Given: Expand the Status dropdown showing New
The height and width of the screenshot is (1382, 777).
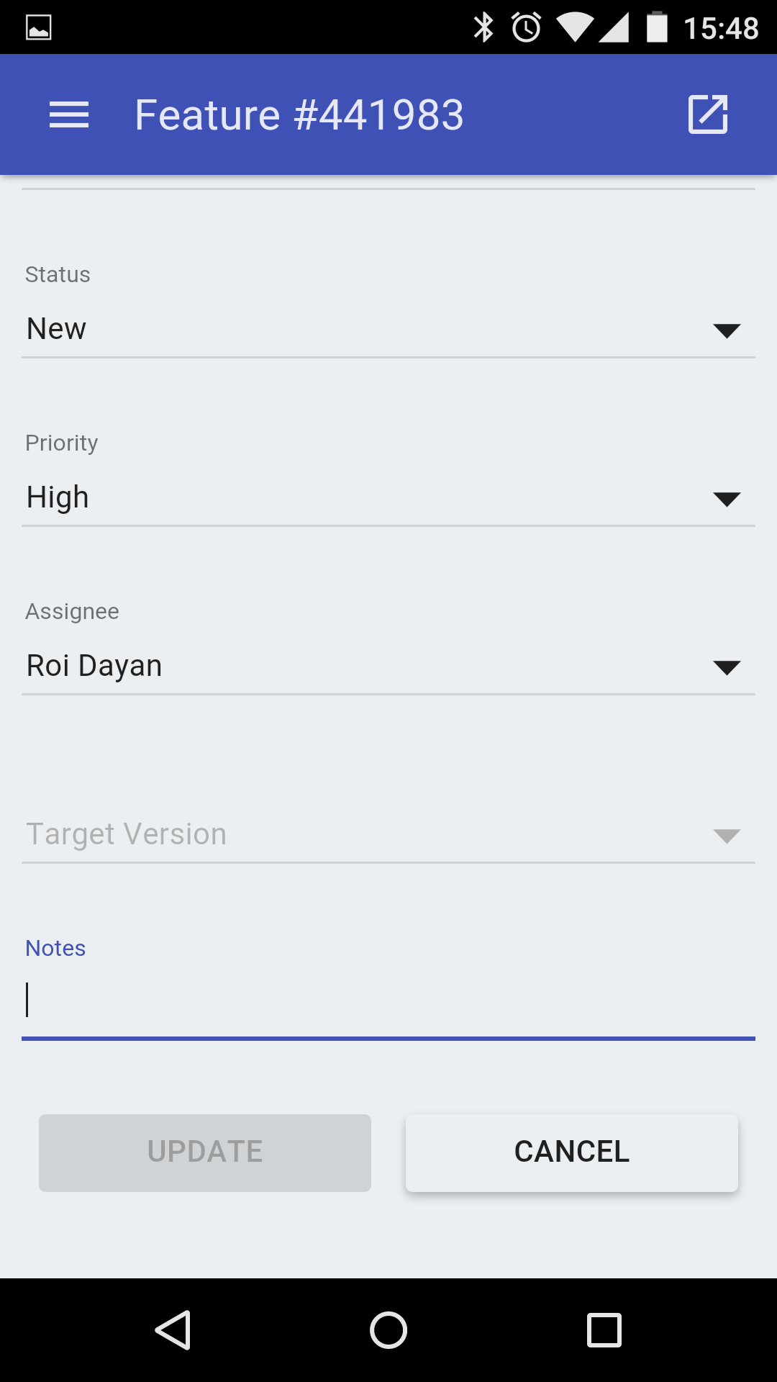Looking at the screenshot, I should tap(360, 330).
